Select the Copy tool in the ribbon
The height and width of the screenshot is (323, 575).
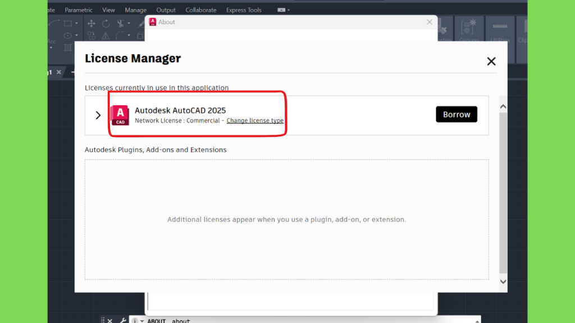click(92, 35)
